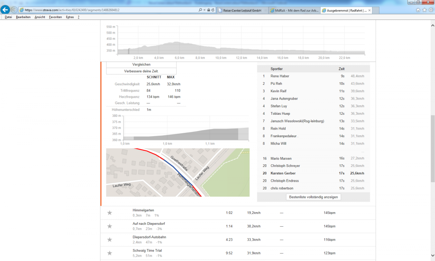Open the browser home page icon

(x=418, y=10)
